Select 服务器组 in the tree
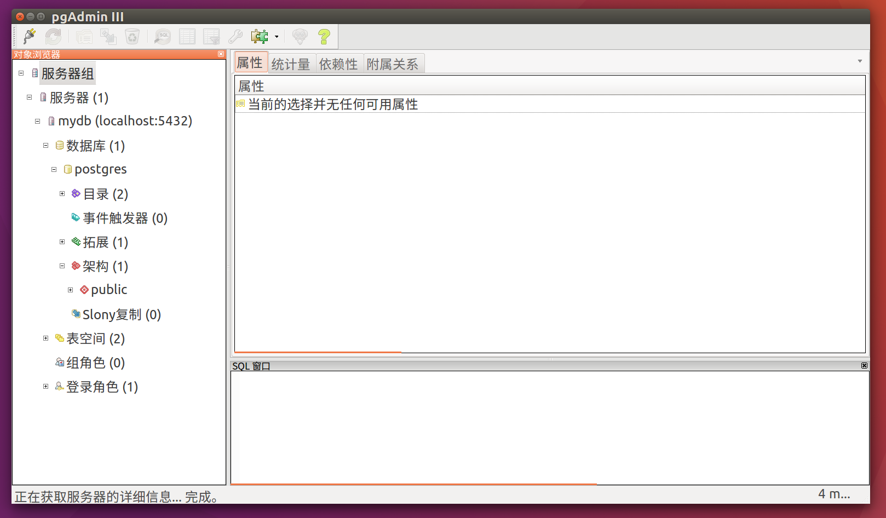This screenshot has height=518, width=886. (68, 73)
